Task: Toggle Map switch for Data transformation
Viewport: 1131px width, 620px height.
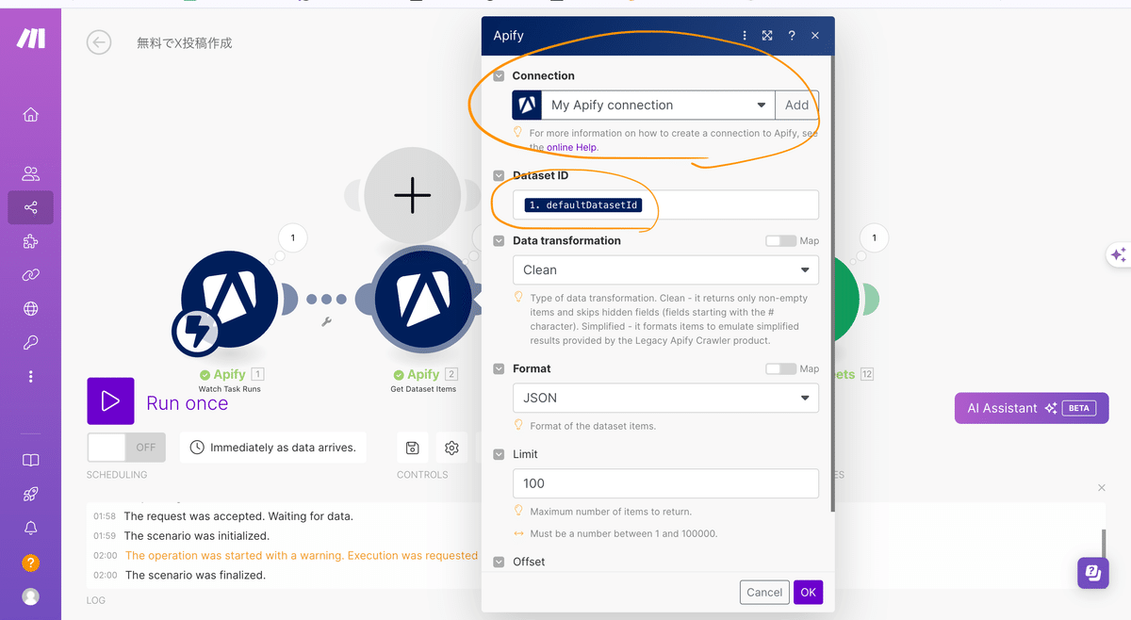Action: (780, 241)
